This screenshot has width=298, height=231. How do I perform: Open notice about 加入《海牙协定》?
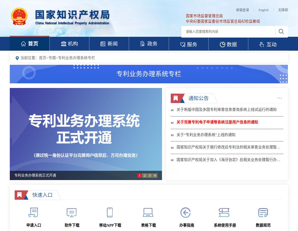pos(228,160)
